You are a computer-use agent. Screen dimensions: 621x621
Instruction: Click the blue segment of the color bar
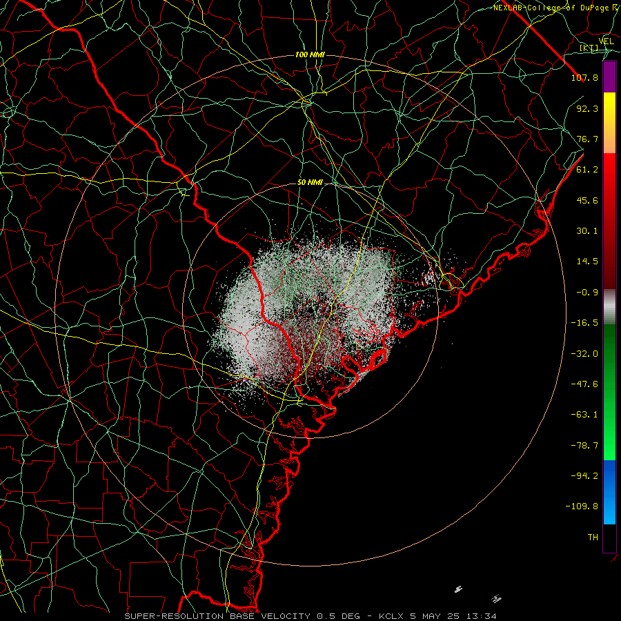click(x=609, y=492)
